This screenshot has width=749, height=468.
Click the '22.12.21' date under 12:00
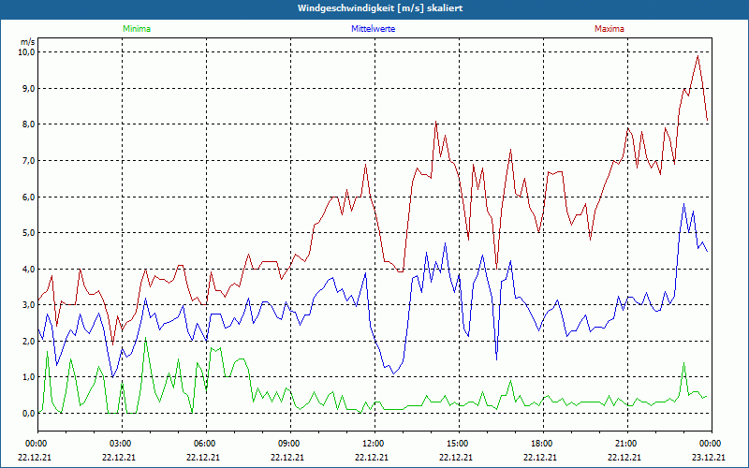[x=372, y=457]
